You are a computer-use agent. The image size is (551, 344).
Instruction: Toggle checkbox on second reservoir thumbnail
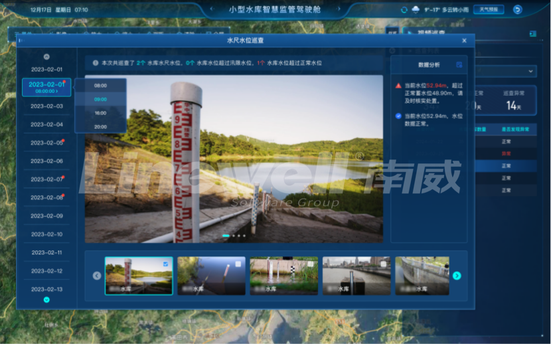(238, 264)
